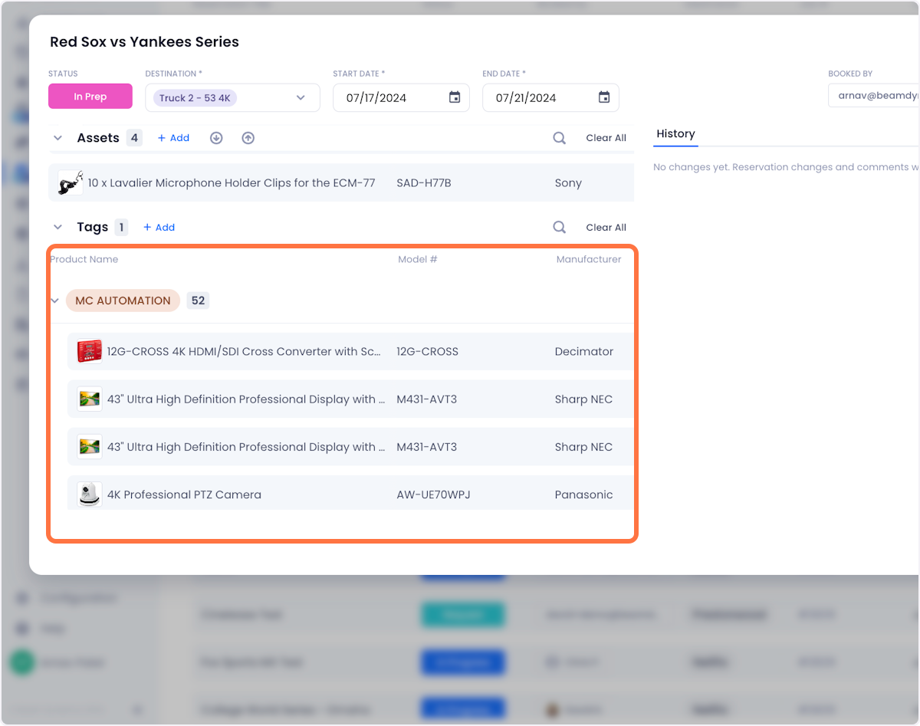Viewport: 920px width, 726px height.
Task: Click the Decimator manufacturer cell
Action: [584, 352]
